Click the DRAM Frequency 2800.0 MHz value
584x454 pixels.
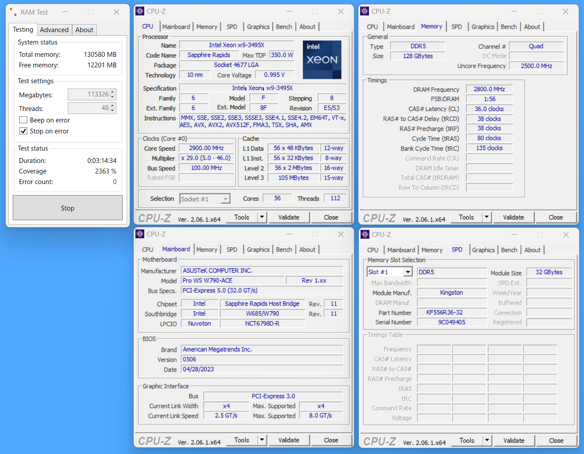click(x=489, y=89)
